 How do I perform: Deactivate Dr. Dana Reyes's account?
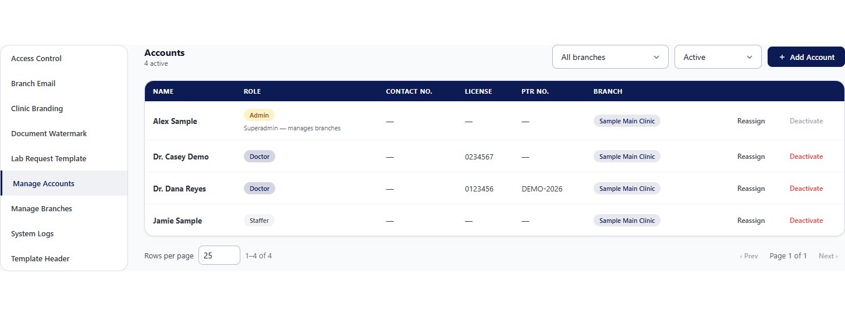(806, 189)
